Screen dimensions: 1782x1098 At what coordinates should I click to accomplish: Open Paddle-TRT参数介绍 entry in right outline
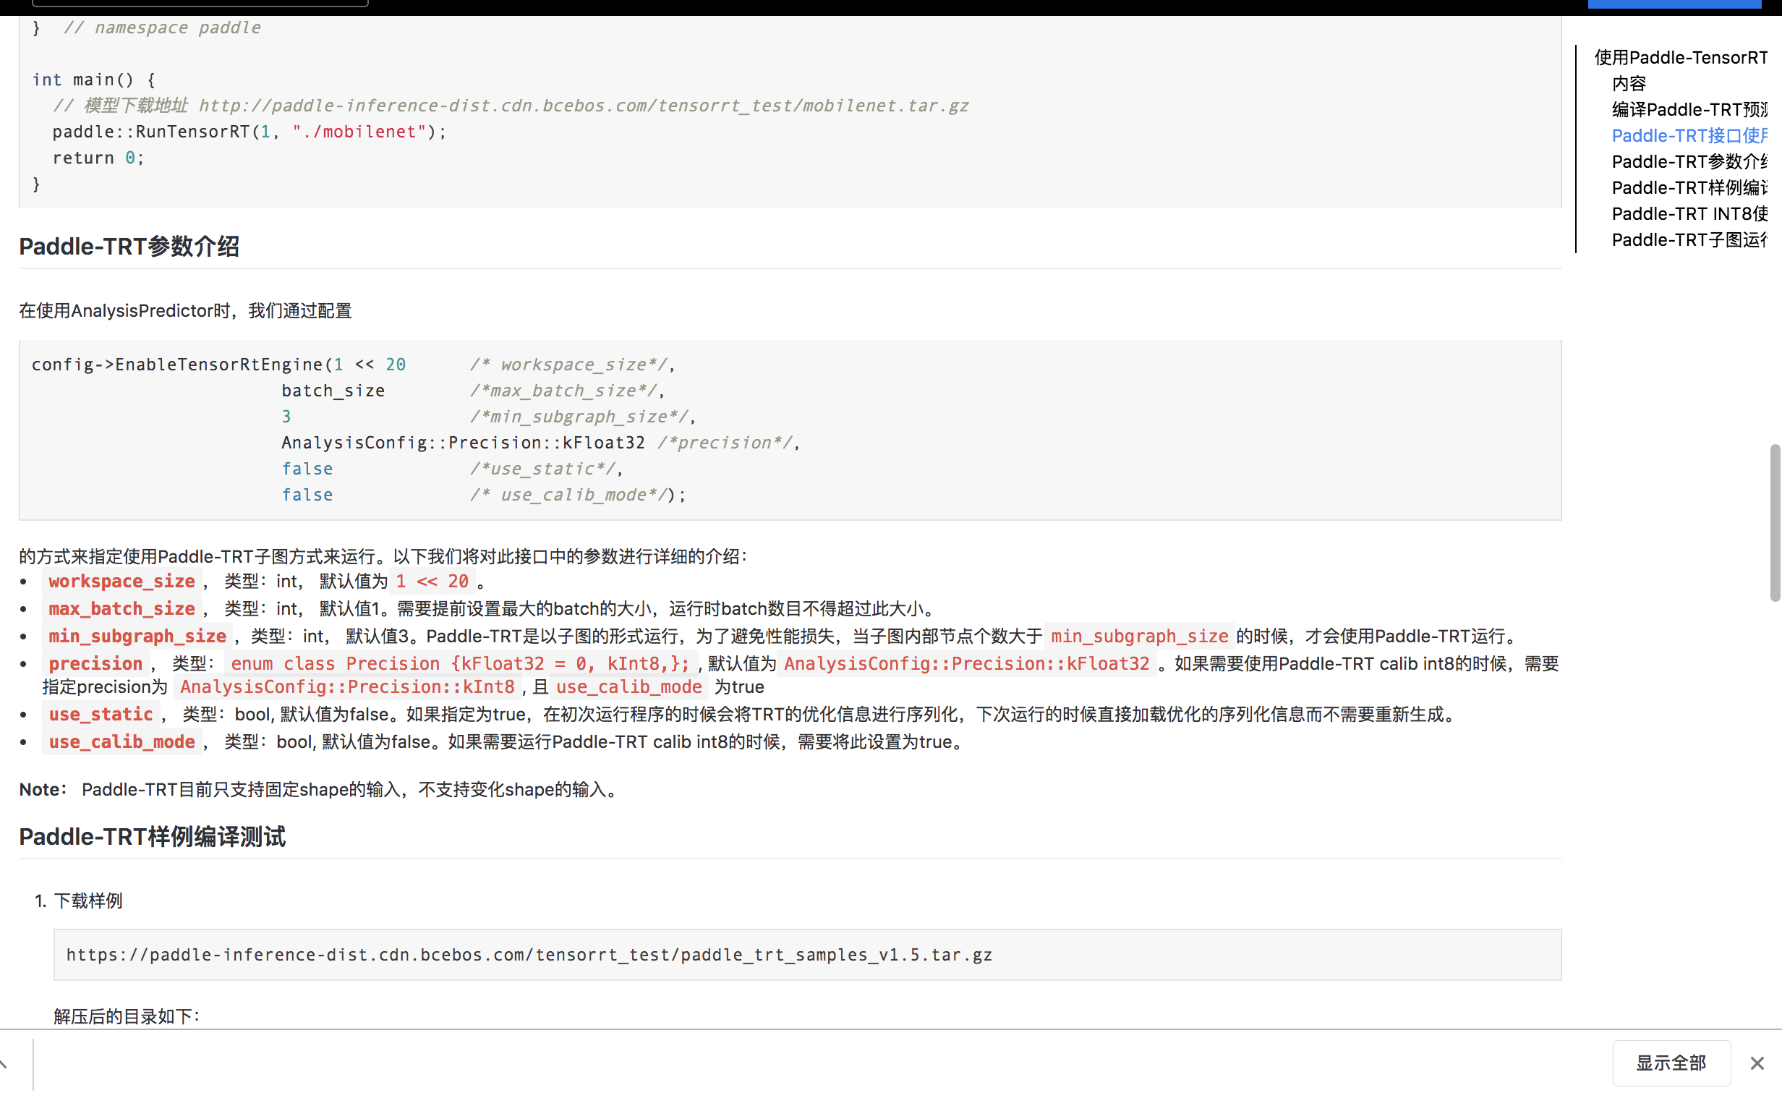1689,162
